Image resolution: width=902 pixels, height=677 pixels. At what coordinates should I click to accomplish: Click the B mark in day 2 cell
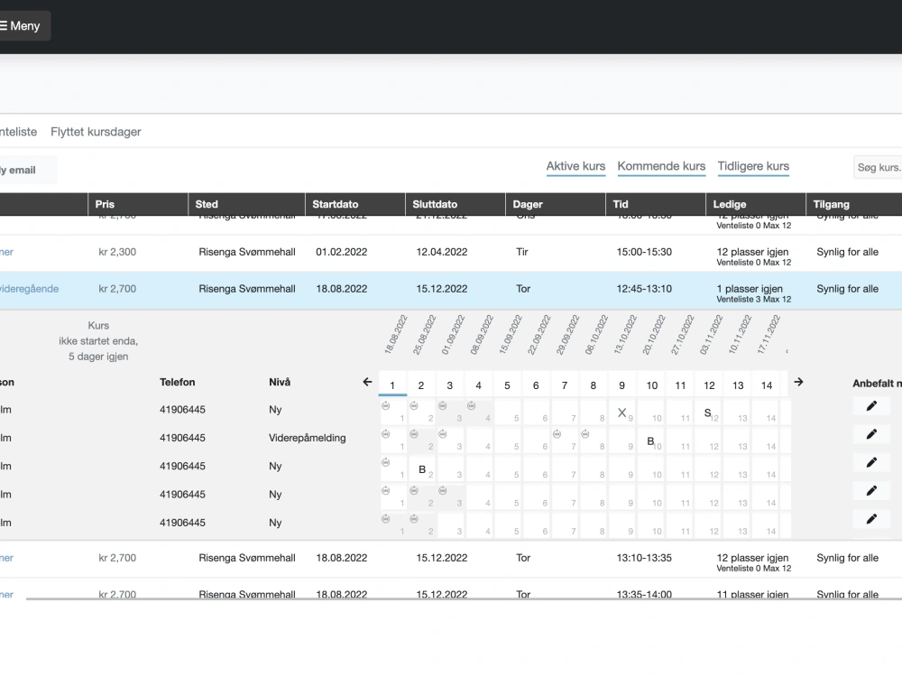pos(421,469)
